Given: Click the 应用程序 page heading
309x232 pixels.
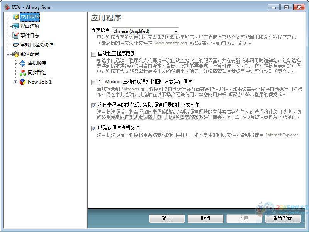Looking at the screenshot, I should (x=105, y=18).
